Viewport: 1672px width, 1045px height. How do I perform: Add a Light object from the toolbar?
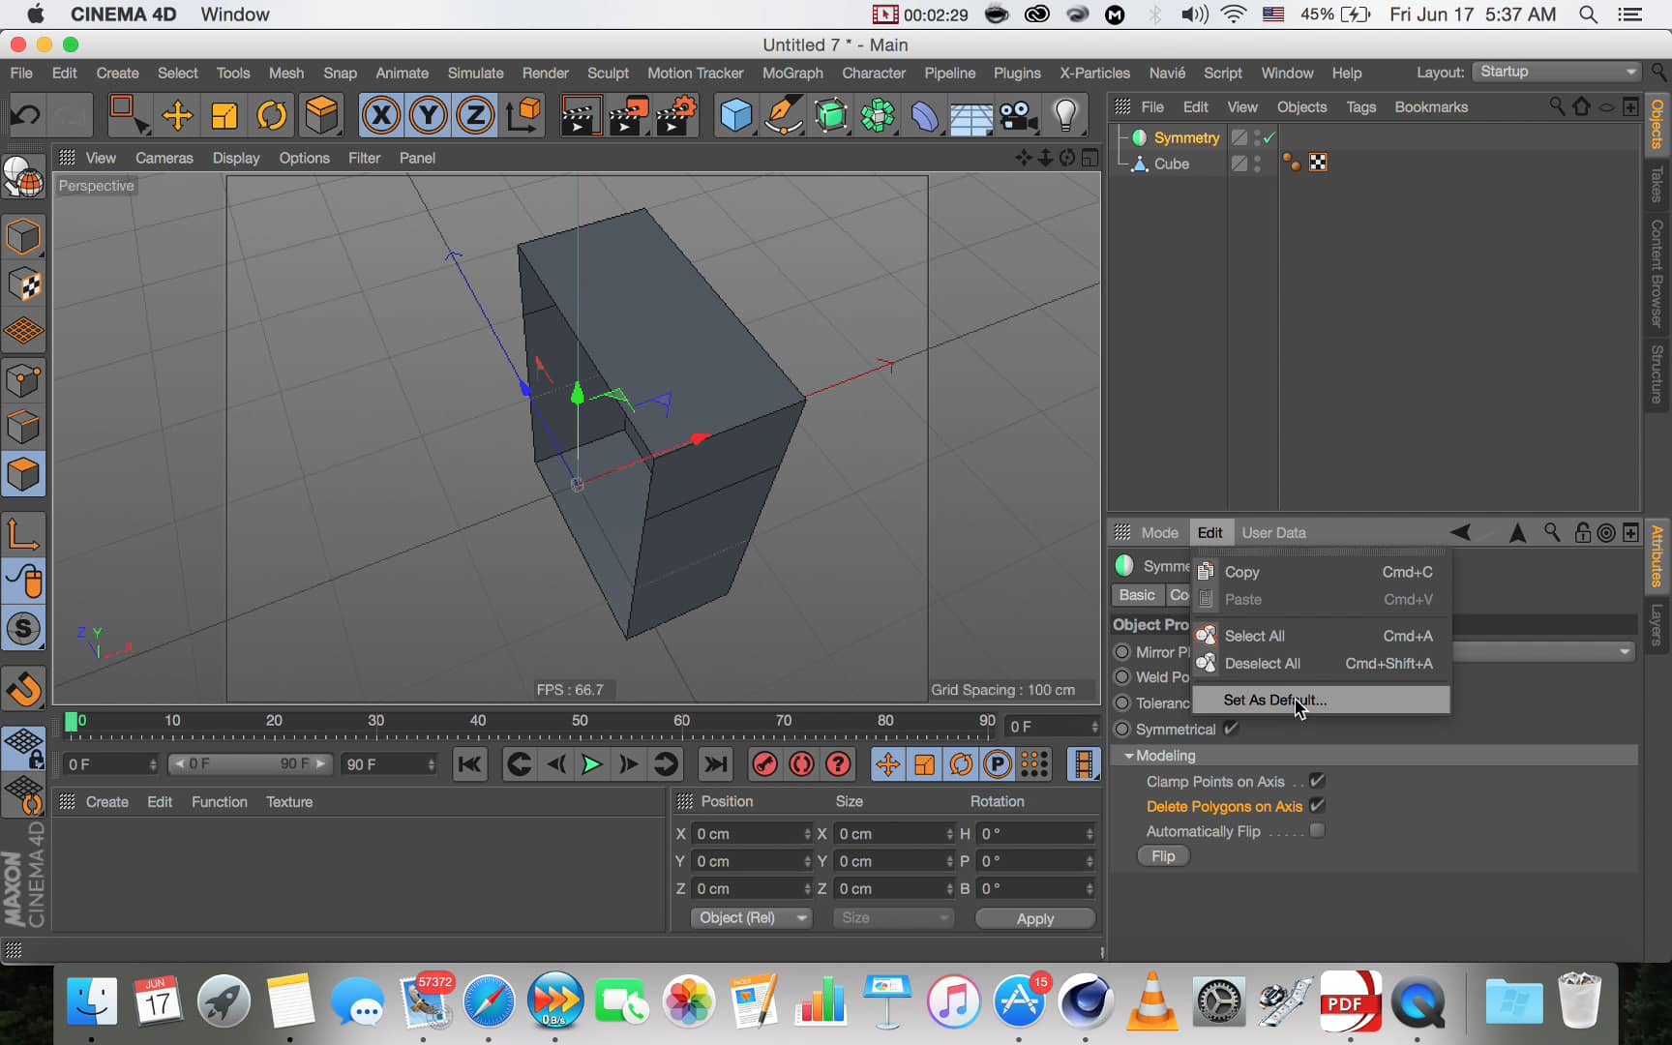(1066, 114)
